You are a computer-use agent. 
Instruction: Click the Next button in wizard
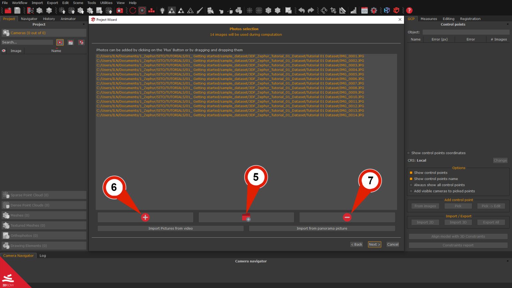click(374, 244)
